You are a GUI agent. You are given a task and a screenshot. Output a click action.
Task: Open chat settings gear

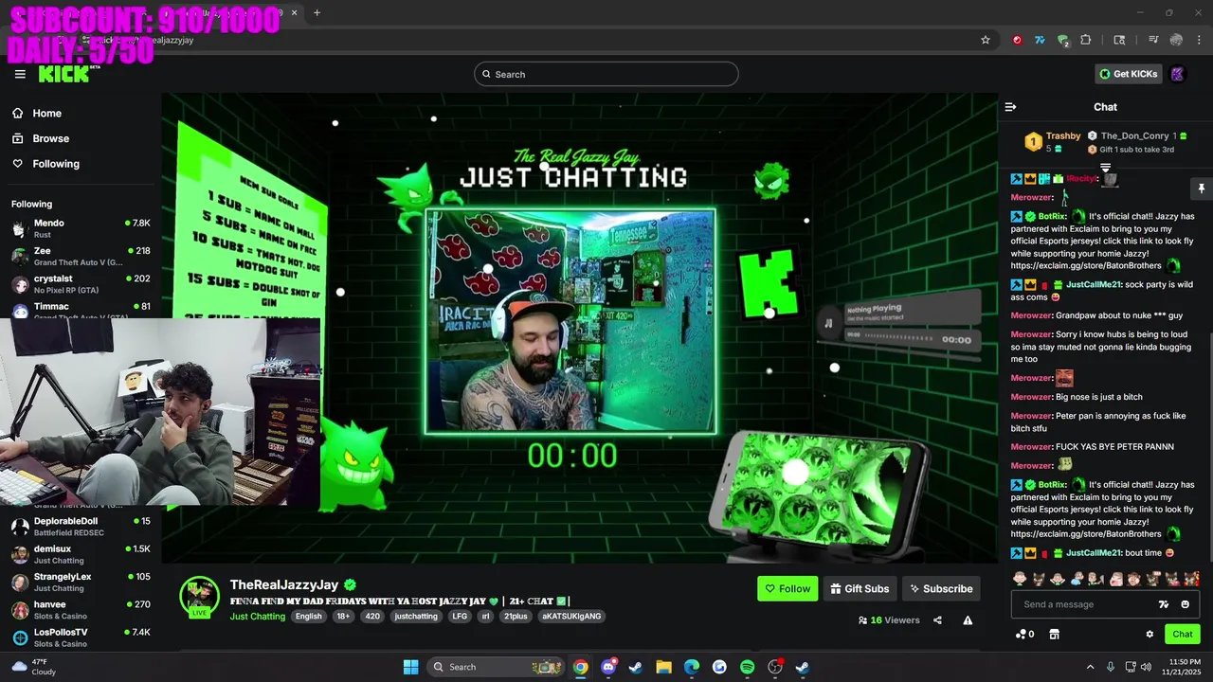[1150, 634]
